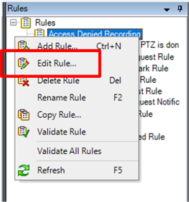Click the pin icon in Rules panel header
189x202 pixels.
point(180,9)
